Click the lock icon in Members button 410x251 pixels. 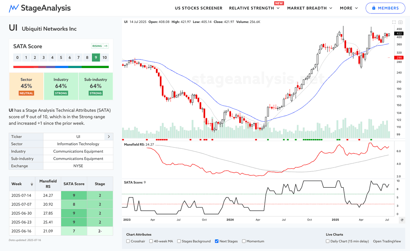[x=374, y=8]
